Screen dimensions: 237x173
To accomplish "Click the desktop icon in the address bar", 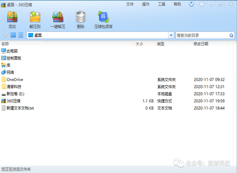I will (31, 35).
